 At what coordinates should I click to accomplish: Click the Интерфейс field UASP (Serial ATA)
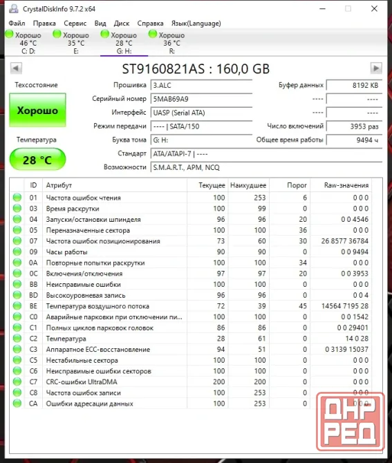pyautogui.click(x=201, y=113)
